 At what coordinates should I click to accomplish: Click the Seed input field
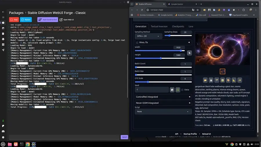point(152,90)
